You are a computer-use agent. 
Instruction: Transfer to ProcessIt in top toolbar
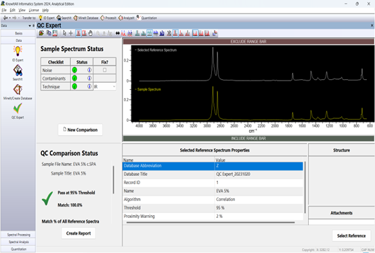point(108,18)
